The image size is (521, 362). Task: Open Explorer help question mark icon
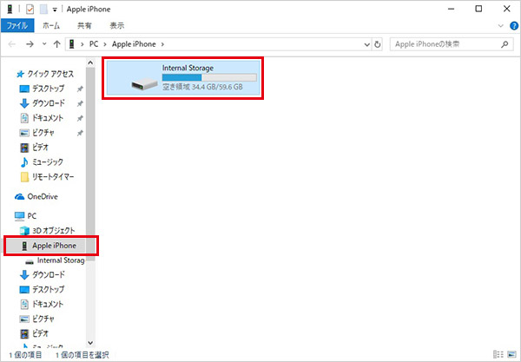pos(514,26)
